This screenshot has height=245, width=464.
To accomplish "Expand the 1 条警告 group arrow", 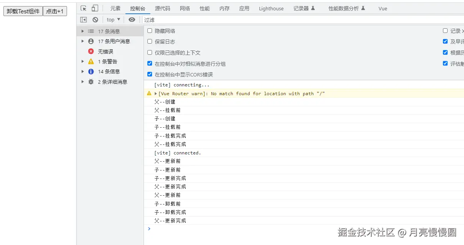I will [83, 61].
